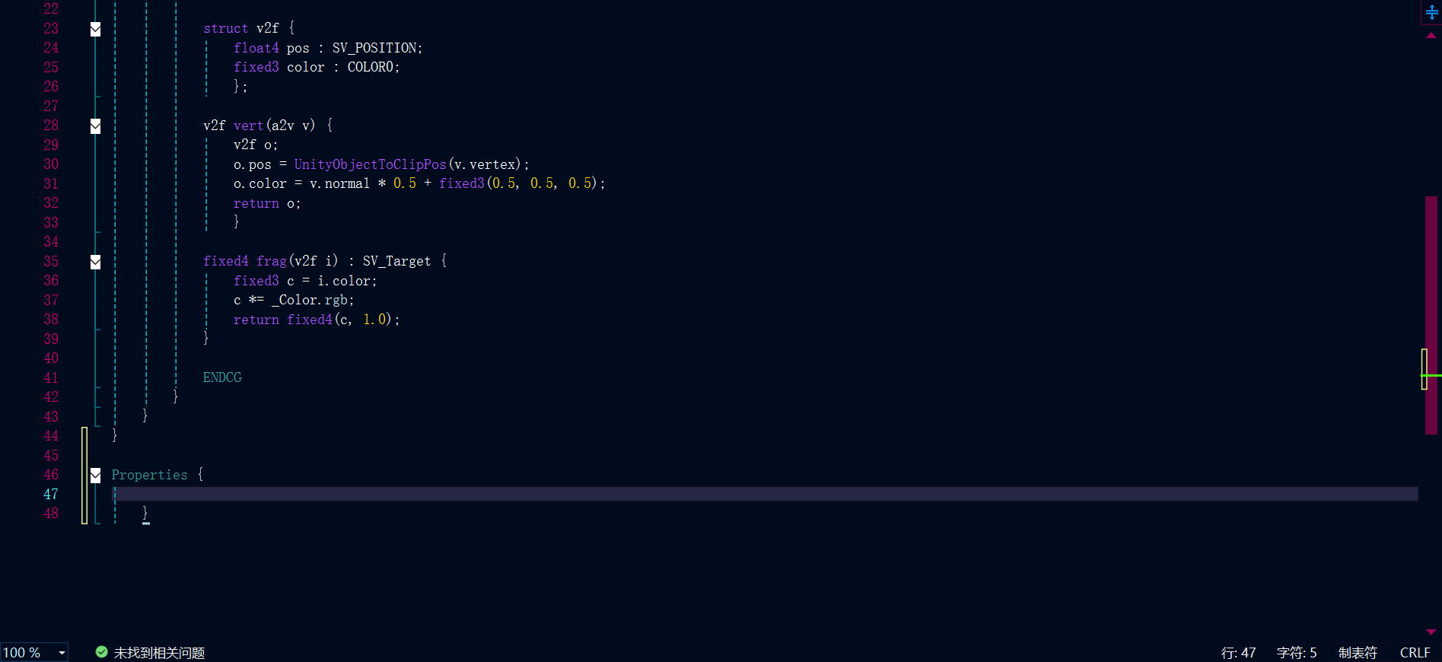Image resolution: width=1442 pixels, height=662 pixels.
Task: Click the scroll down arrow on vertical scrollbar
Action: coord(1431,632)
